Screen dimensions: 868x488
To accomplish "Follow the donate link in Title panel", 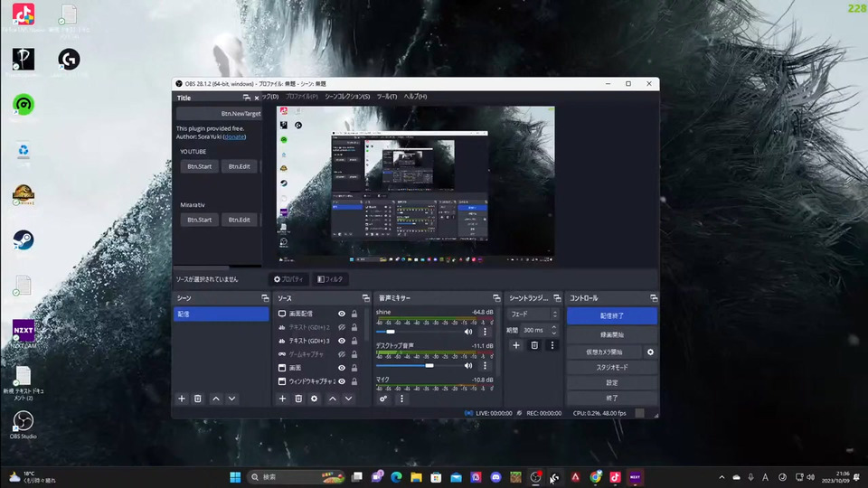I will pos(234,136).
